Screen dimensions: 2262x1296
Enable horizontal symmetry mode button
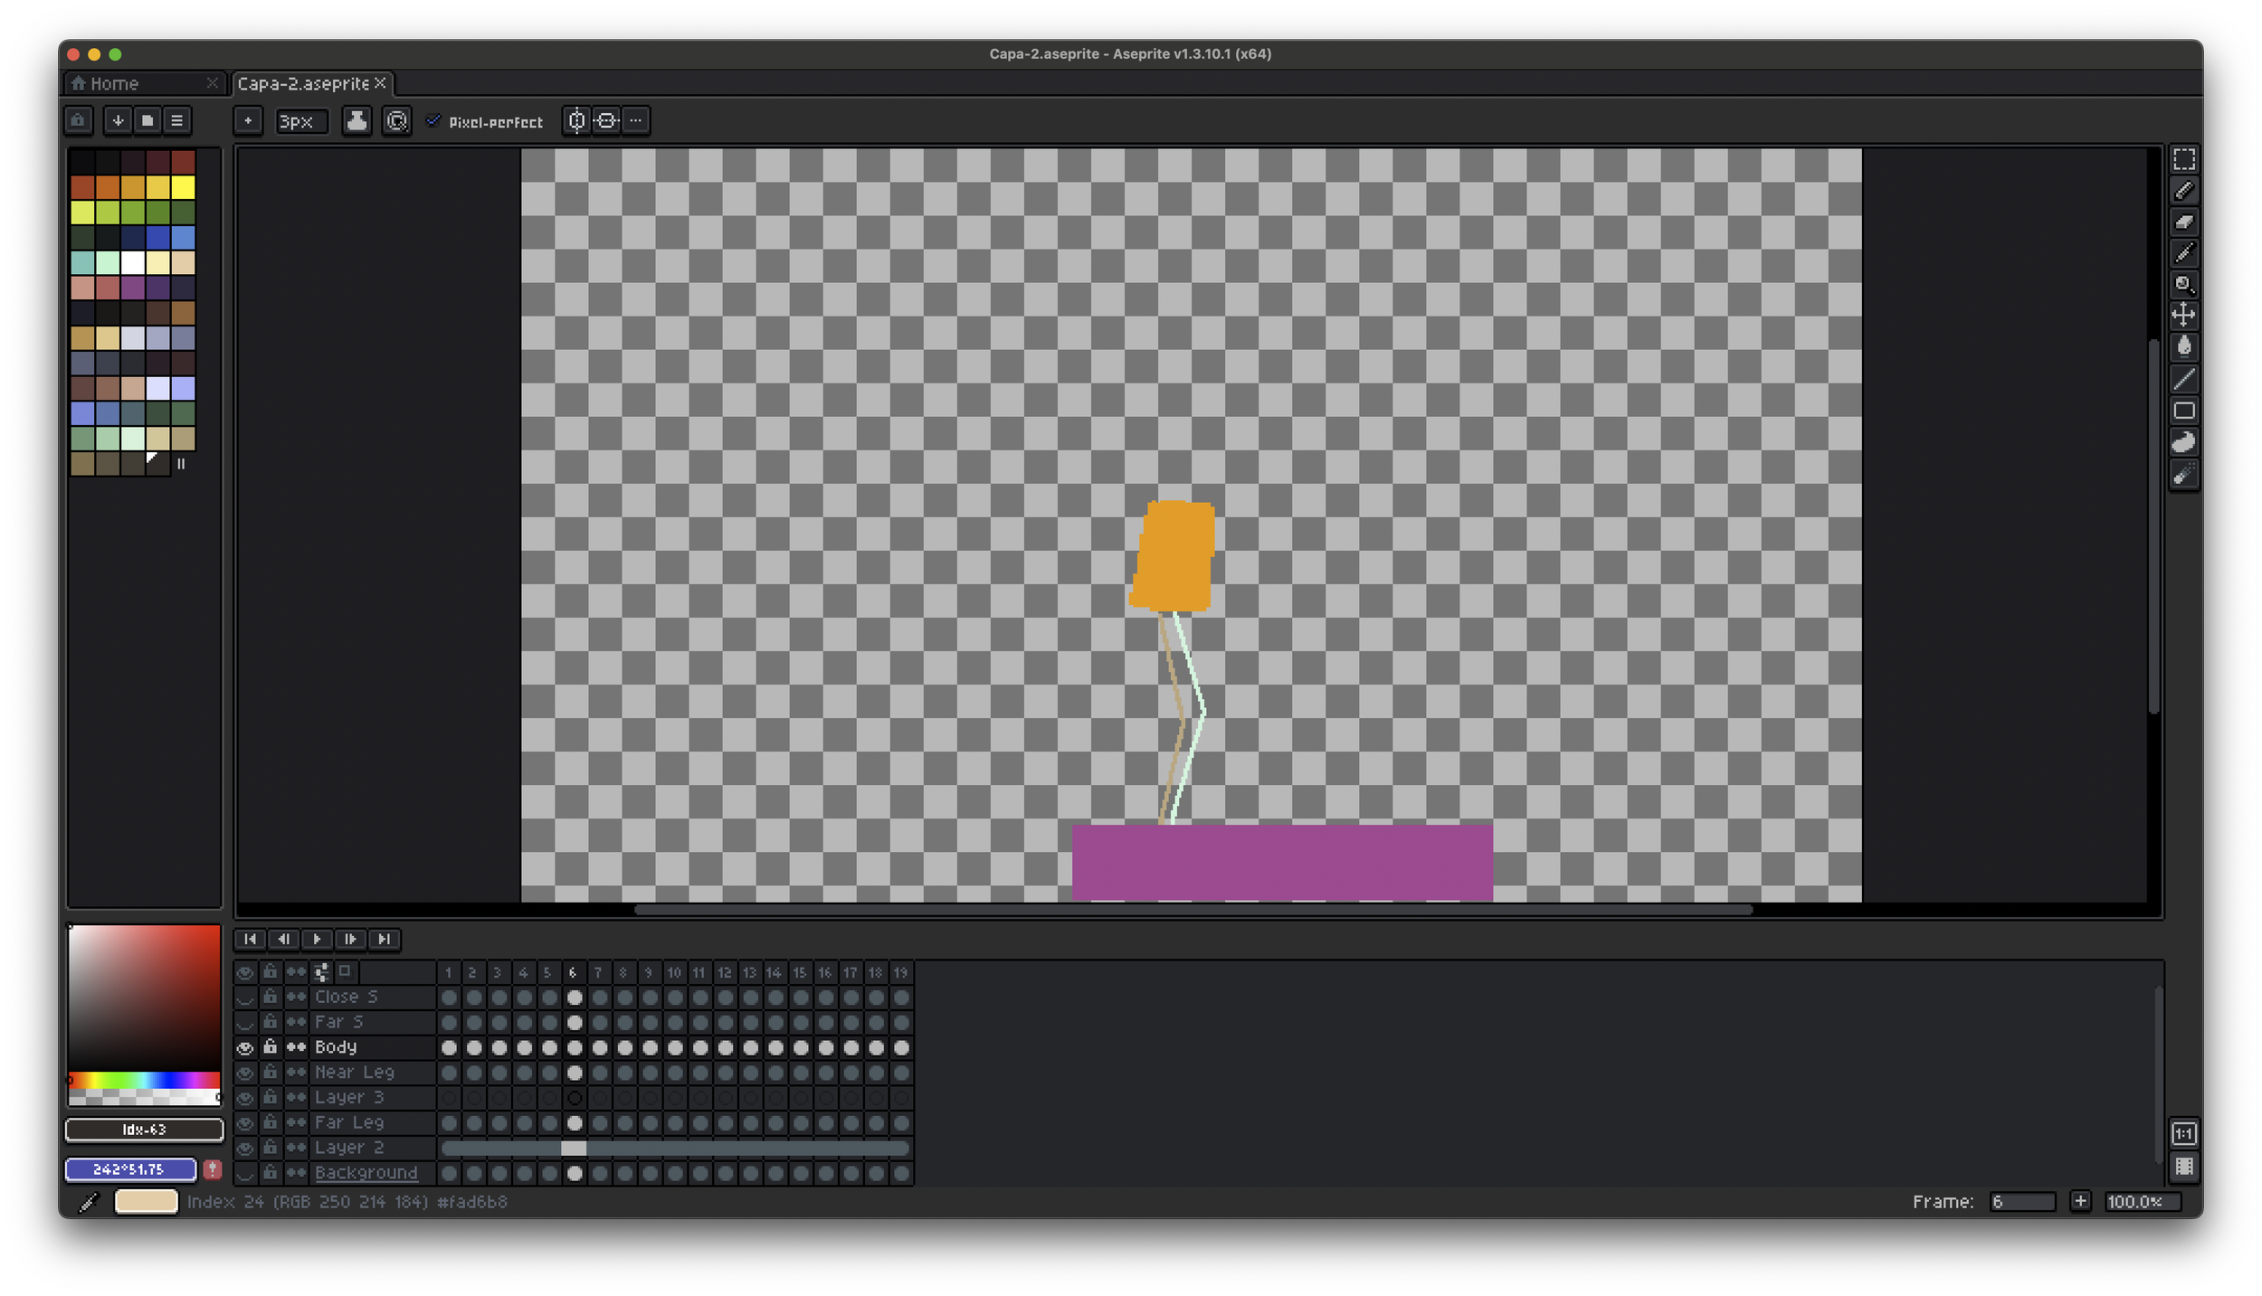tap(576, 120)
